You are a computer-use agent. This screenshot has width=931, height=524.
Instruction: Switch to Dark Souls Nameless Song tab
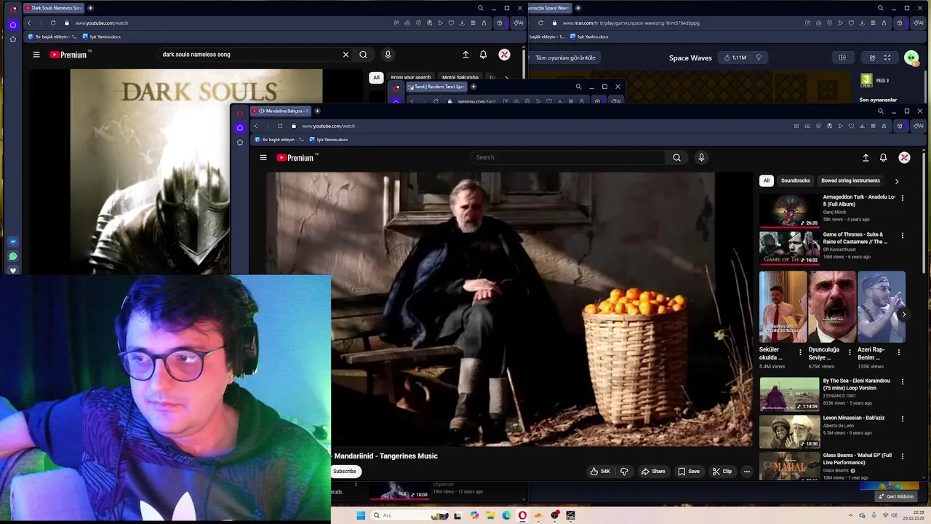pyautogui.click(x=53, y=8)
